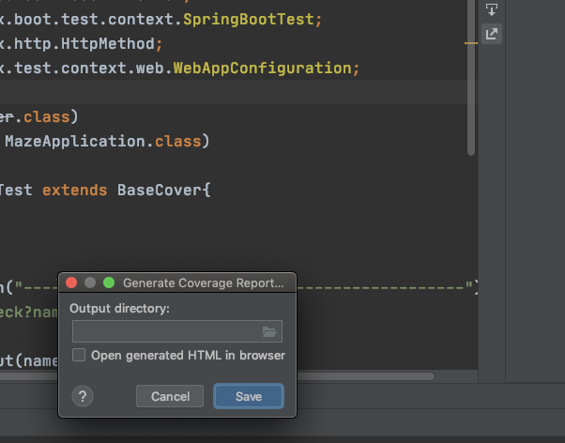
Task: Click the yellow warning marker on scrollbar stripe
Action: point(471,43)
